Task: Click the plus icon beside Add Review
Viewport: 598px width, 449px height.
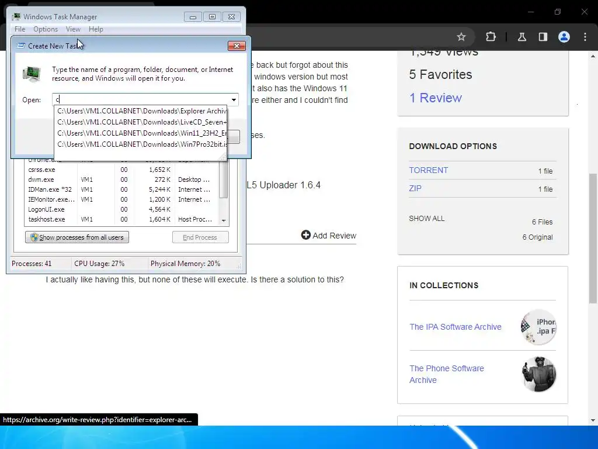Action: click(x=305, y=235)
